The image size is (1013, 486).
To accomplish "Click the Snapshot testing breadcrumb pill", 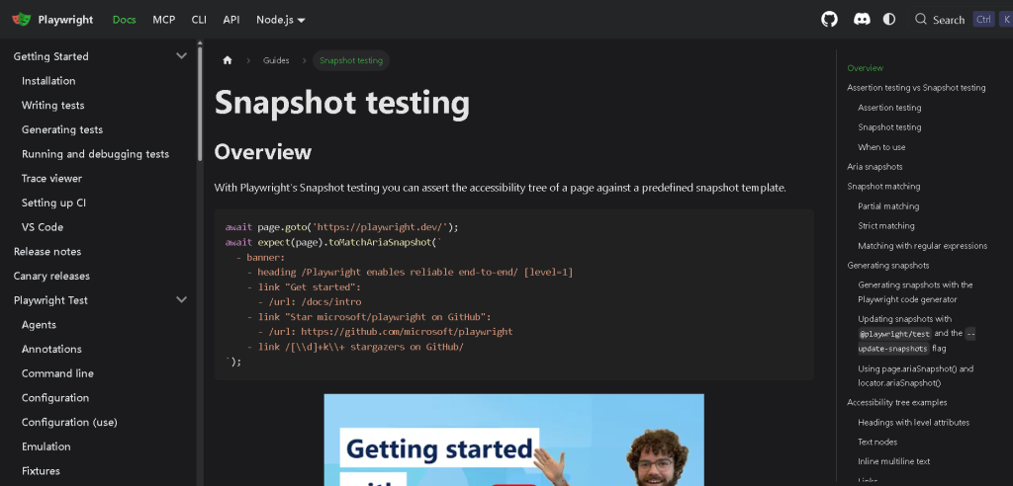I will point(351,60).
